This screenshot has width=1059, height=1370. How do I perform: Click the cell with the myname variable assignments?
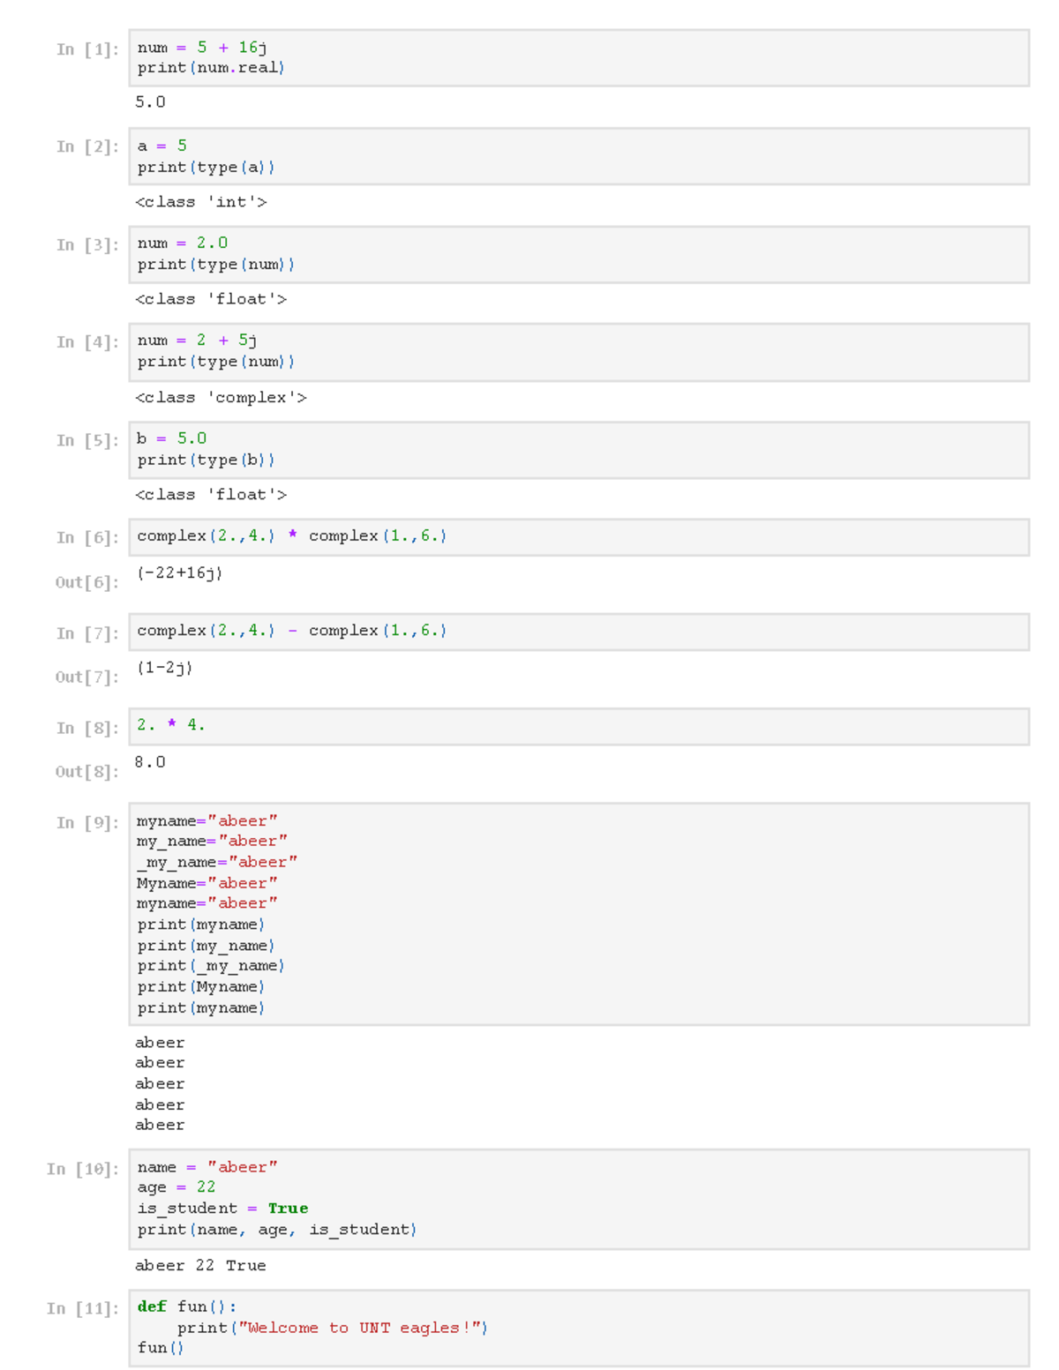point(578,914)
